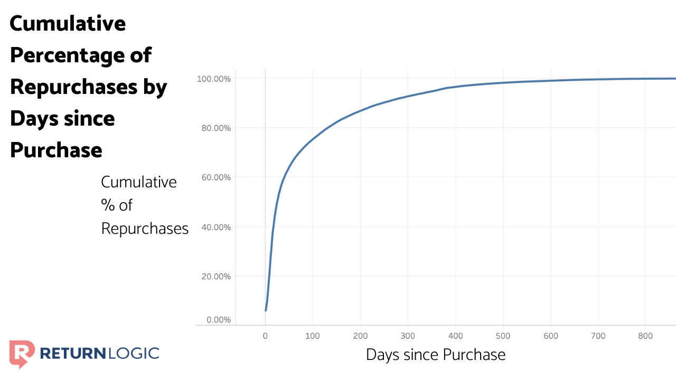Select the 200 days x-axis tick label
Viewport: 676px width, 380px height.
[360, 336]
